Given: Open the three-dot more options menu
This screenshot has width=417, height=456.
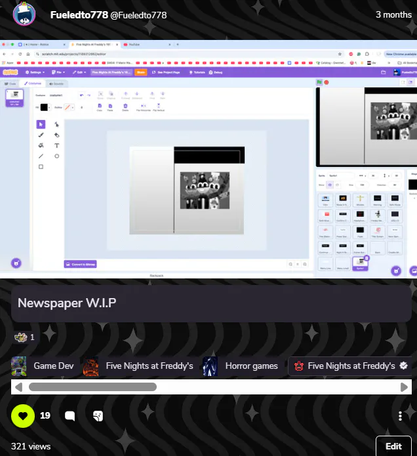Looking at the screenshot, I should [x=400, y=416].
